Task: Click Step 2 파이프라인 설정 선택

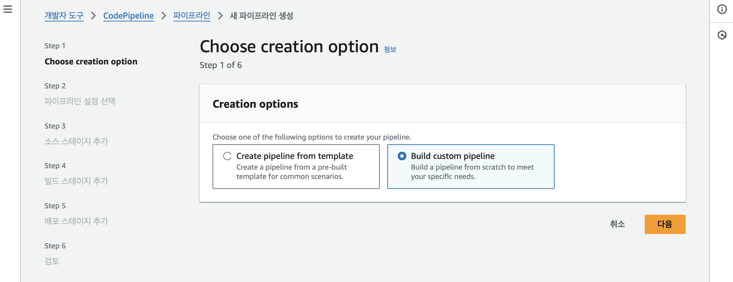Action: point(80,101)
